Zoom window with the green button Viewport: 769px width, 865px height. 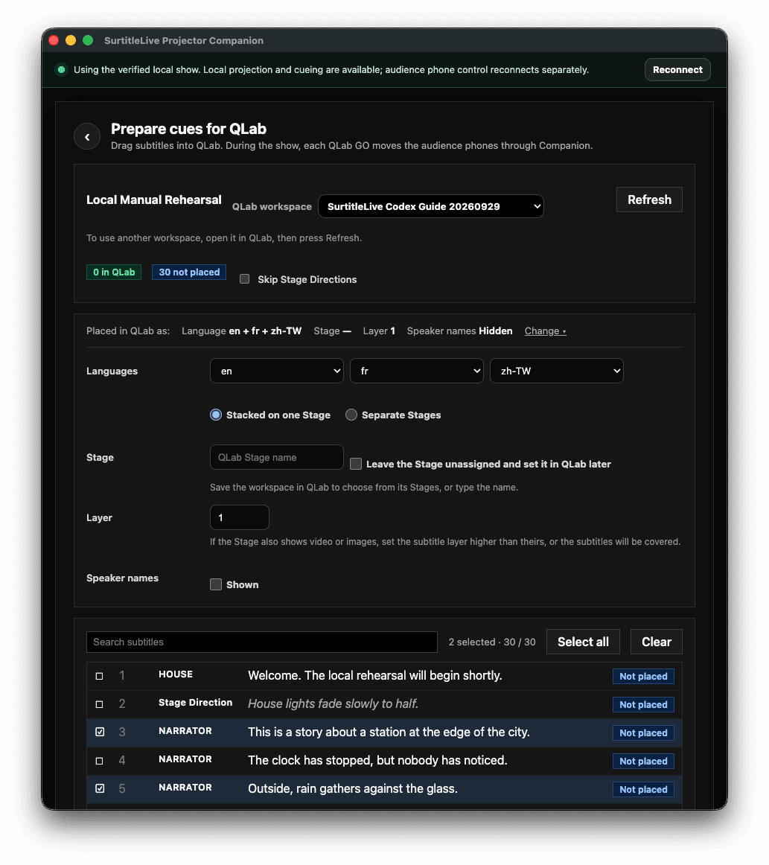[x=88, y=40]
